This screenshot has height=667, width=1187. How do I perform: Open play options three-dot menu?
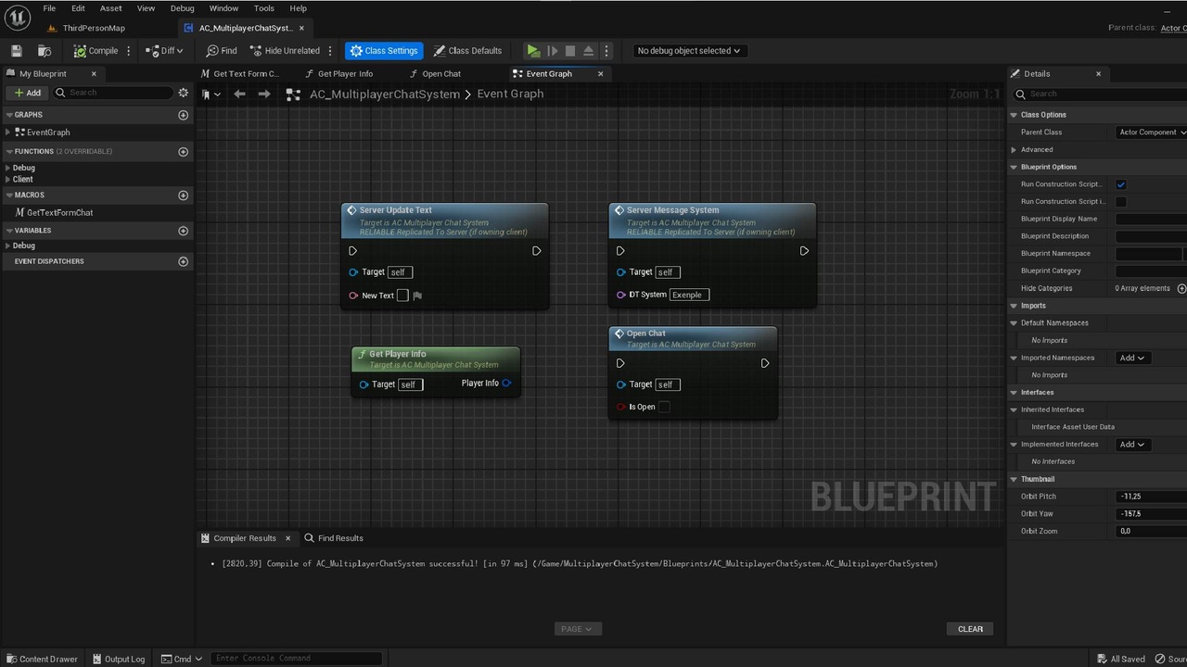click(606, 51)
